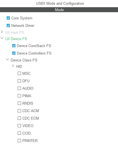Collapse the Device Class FS section
The height and width of the screenshot is (147, 118).
point(7,60)
